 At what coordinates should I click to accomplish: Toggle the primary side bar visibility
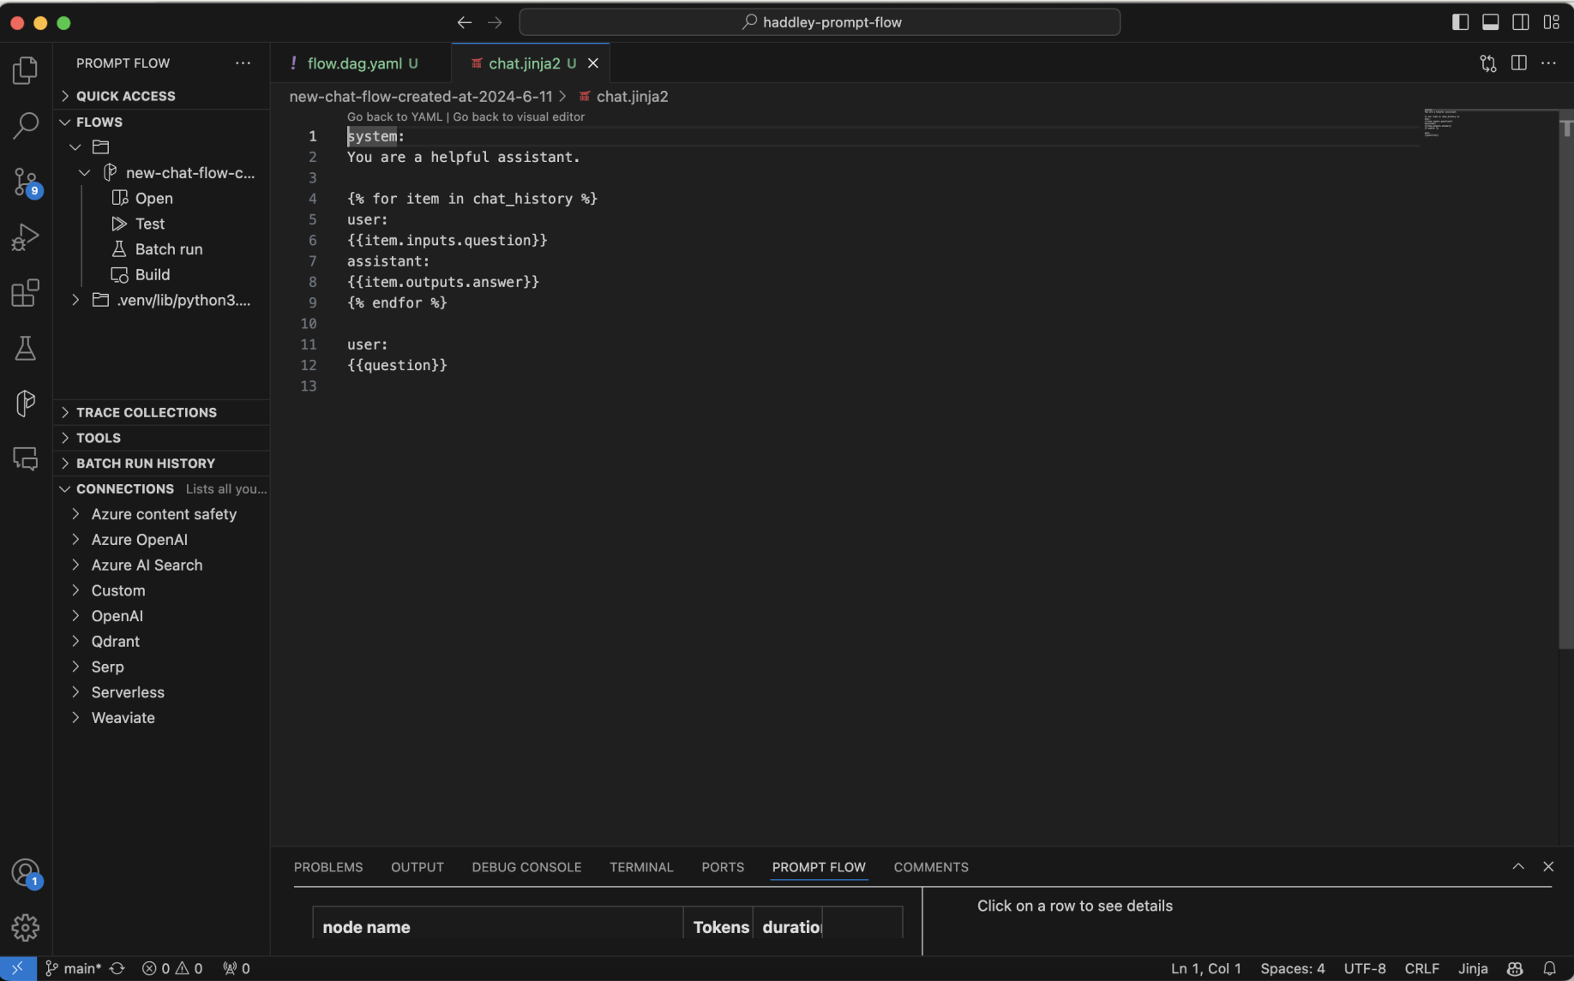1460,22
